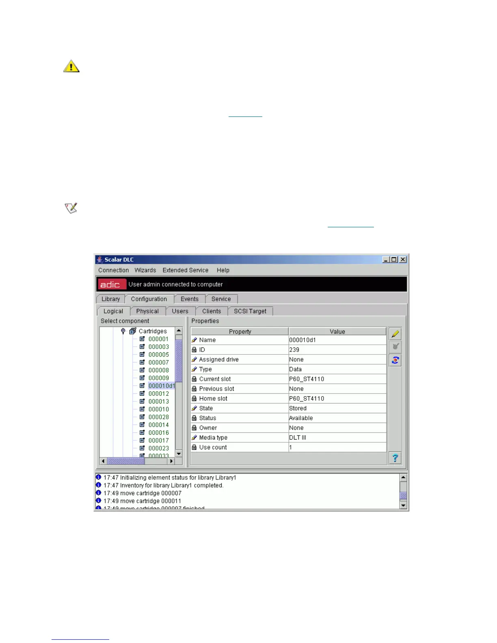
Task: Click the lock icon on the Previous slot row
Action: coord(194,389)
